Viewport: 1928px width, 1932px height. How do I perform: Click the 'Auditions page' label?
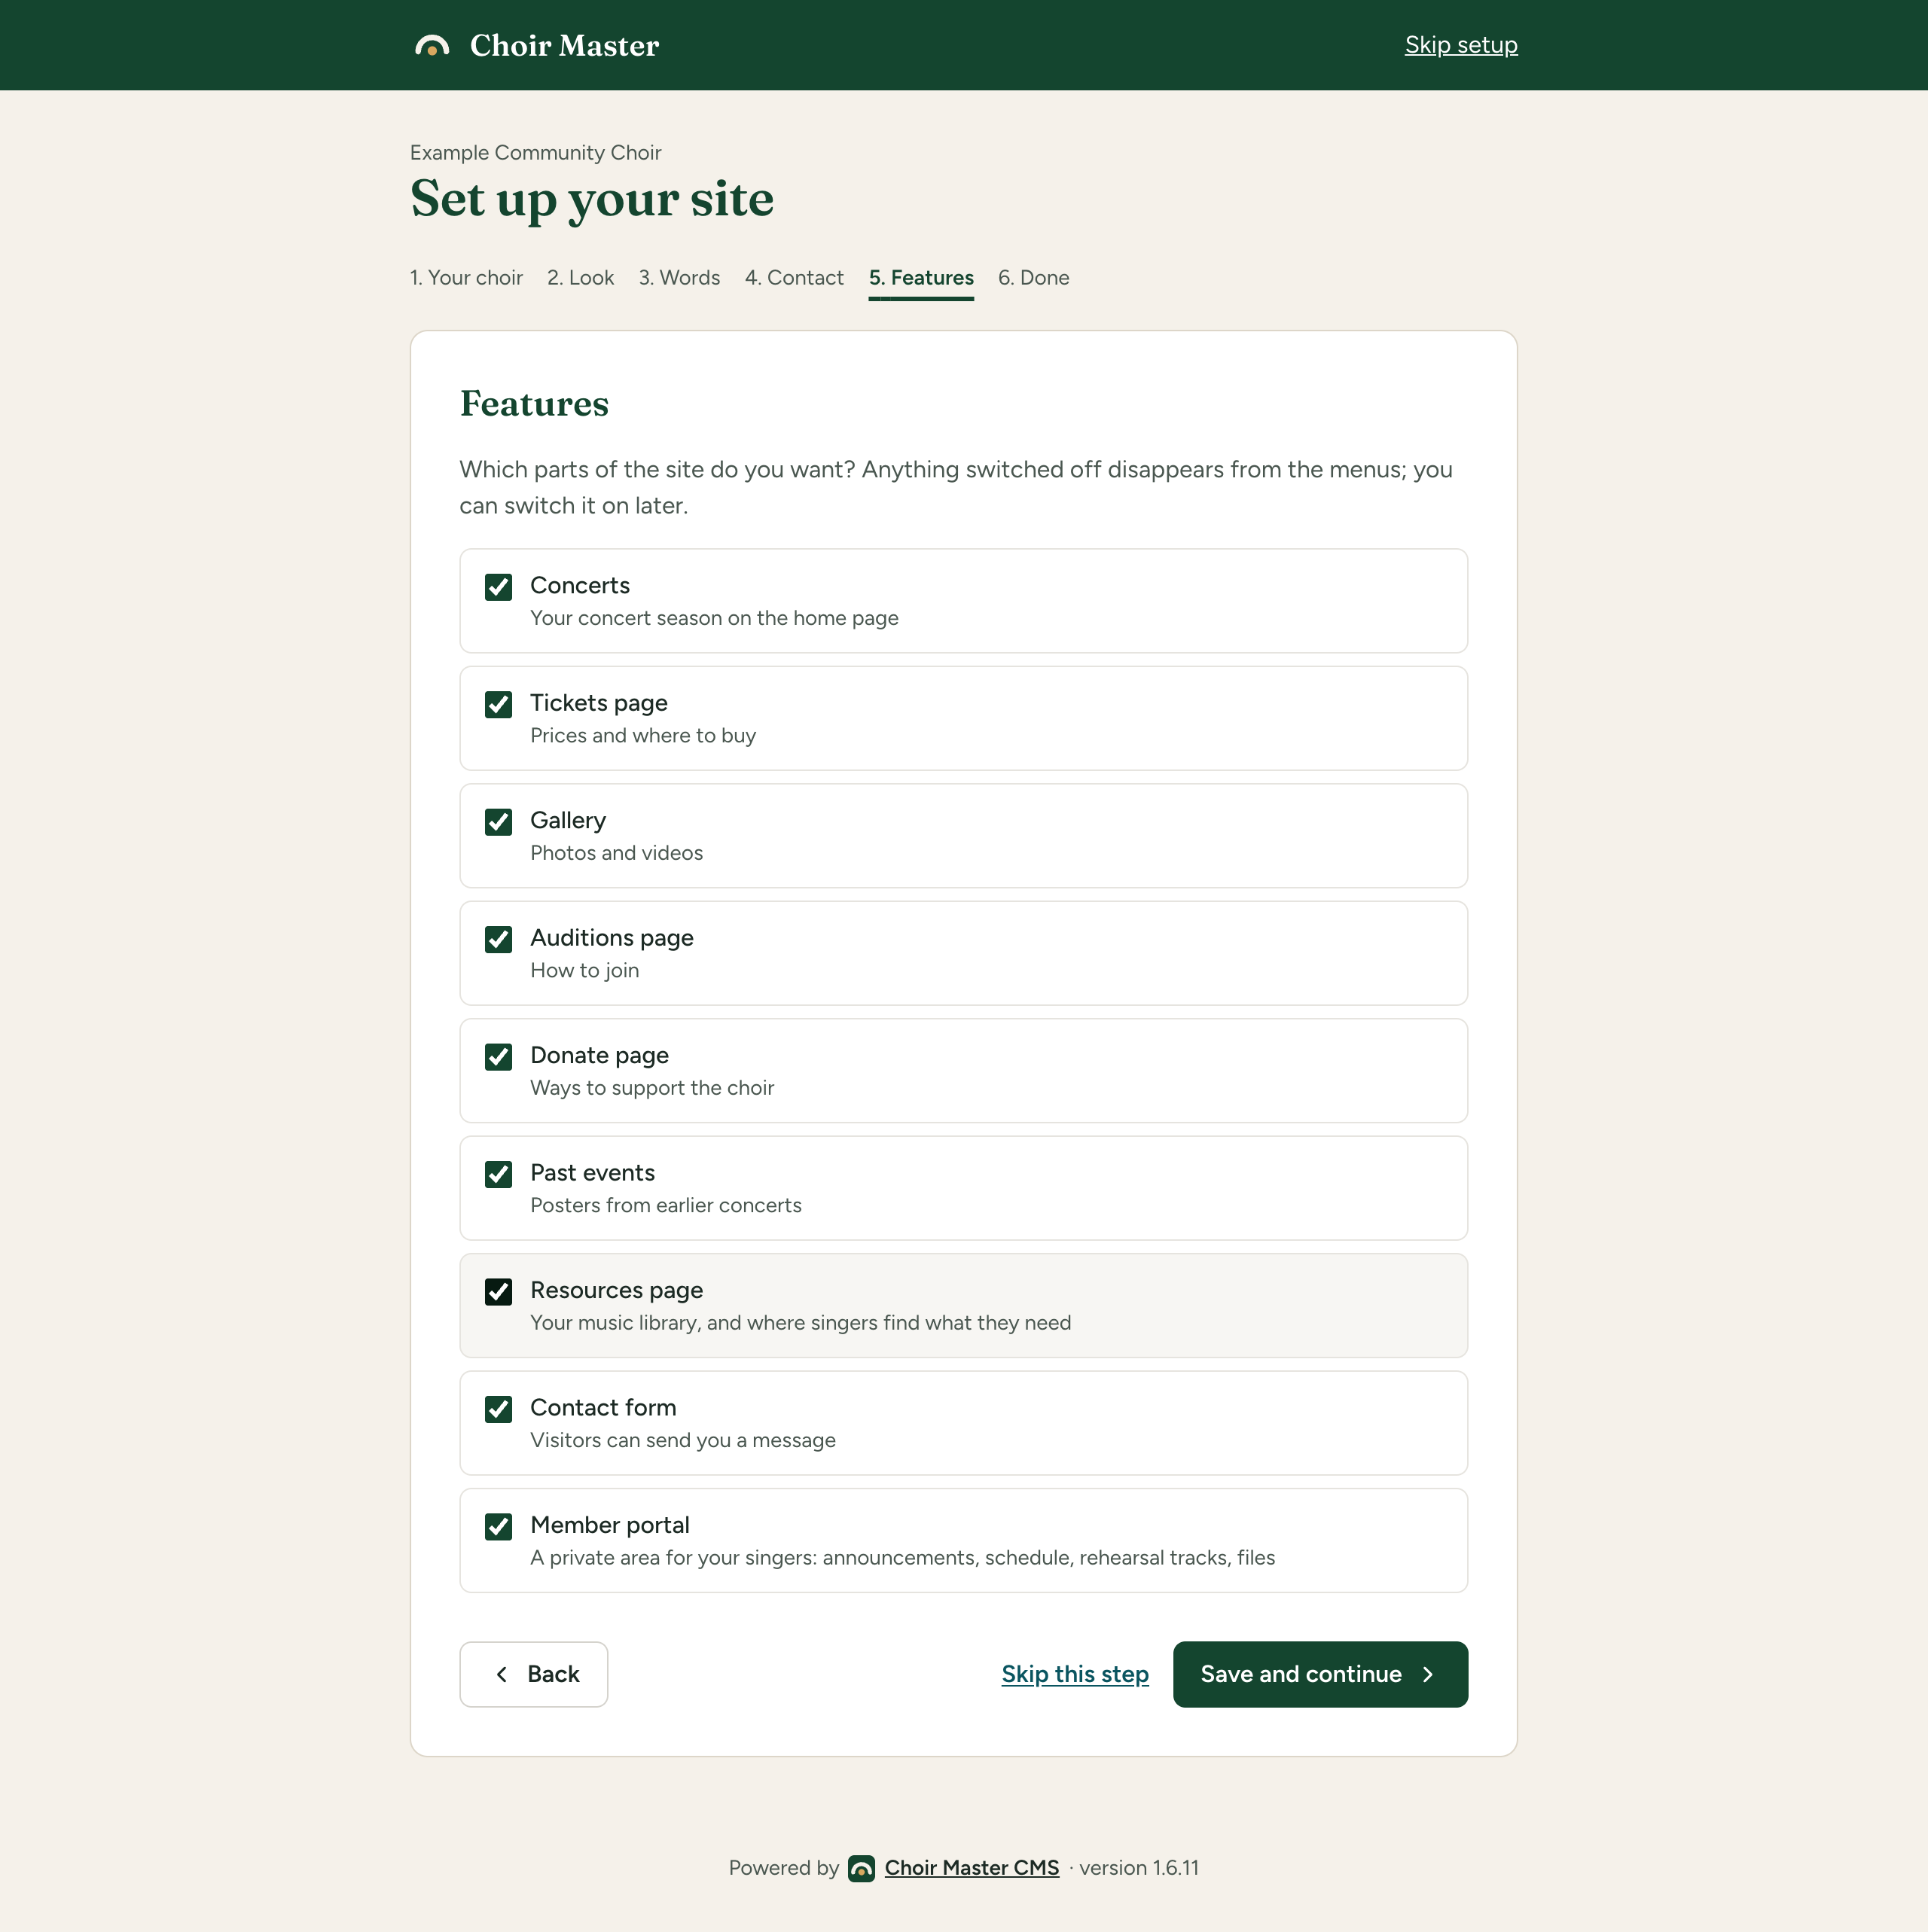tap(612, 938)
